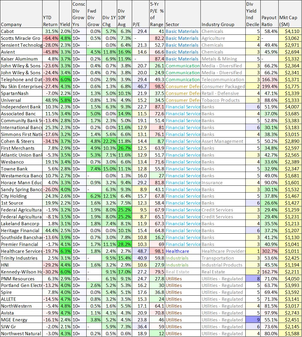This screenshot has height=337, width=302.
Task: Click Sandy Spring Bancorp P/E value 8.9
Action: [141, 189]
